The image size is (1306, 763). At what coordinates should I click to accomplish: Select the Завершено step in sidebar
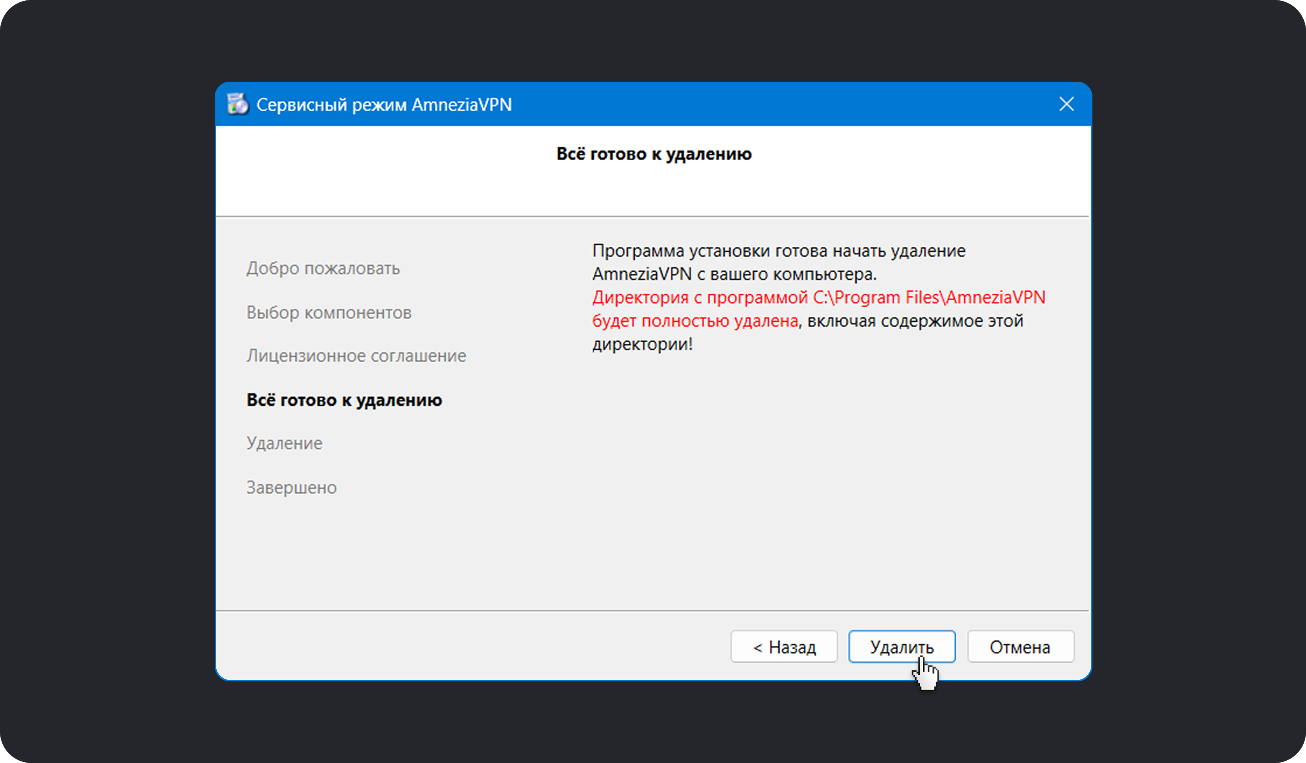click(291, 487)
